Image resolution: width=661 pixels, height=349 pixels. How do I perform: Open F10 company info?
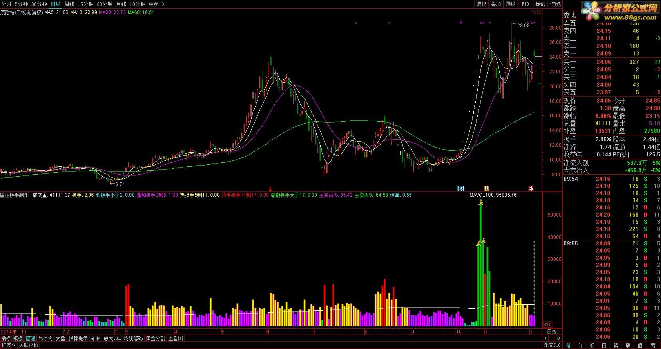point(525,4)
